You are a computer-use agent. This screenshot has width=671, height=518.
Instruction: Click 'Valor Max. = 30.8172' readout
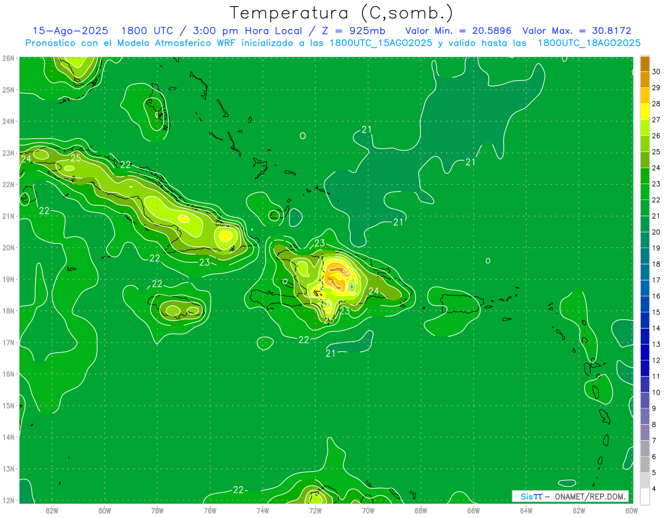[577, 31]
